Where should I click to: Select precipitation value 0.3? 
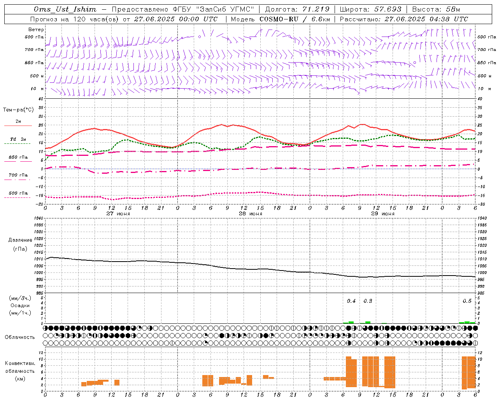368,301
